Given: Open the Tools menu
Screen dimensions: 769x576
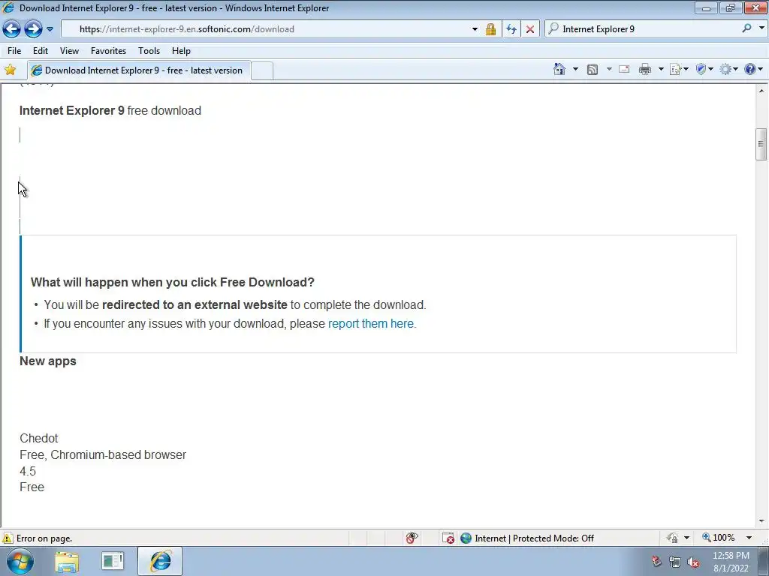Looking at the screenshot, I should pyautogui.click(x=149, y=51).
